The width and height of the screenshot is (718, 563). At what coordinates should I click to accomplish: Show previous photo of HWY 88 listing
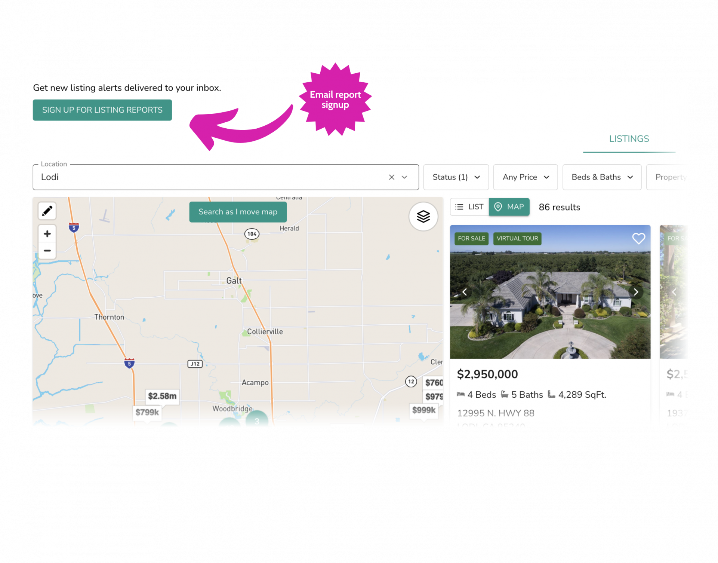(x=465, y=292)
